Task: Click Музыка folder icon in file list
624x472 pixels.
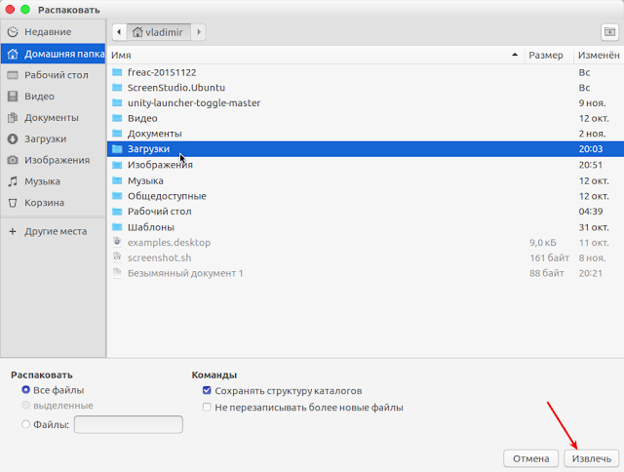Action: [117, 180]
